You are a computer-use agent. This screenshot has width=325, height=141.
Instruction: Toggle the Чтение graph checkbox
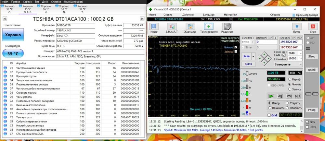tap(236, 47)
